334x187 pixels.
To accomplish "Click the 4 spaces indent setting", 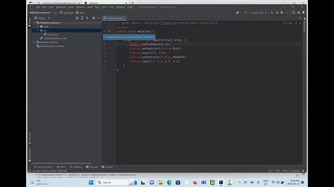I will click(x=295, y=171).
